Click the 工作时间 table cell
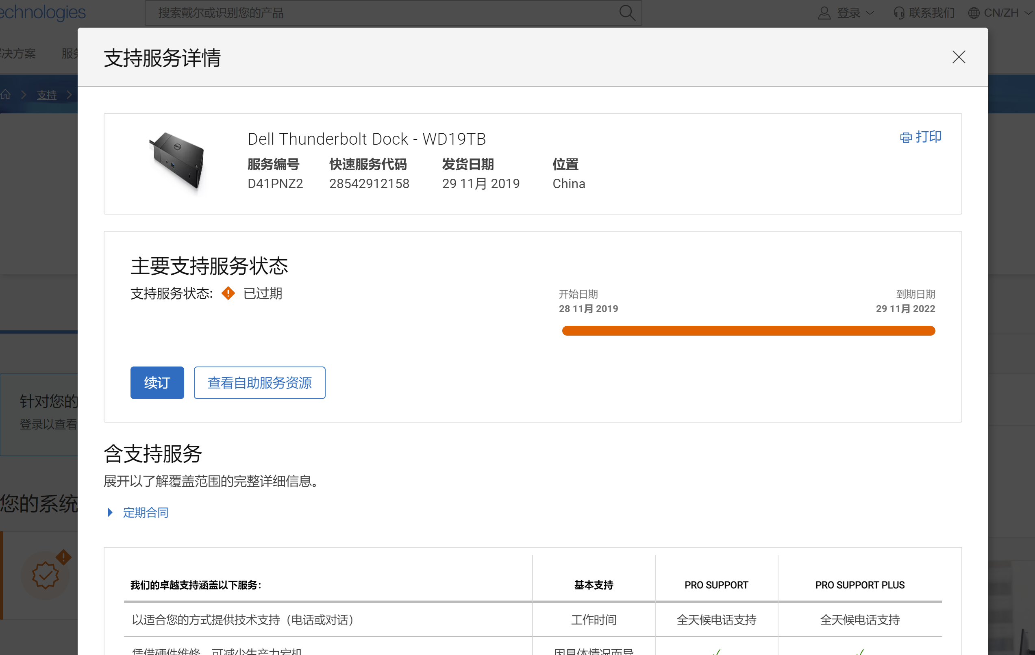The height and width of the screenshot is (655, 1035). (x=594, y=619)
